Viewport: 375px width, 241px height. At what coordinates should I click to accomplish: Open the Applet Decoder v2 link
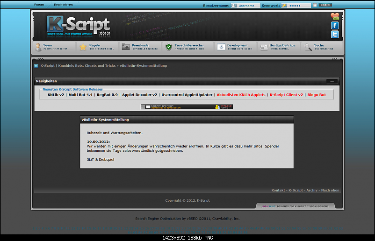tap(140, 95)
